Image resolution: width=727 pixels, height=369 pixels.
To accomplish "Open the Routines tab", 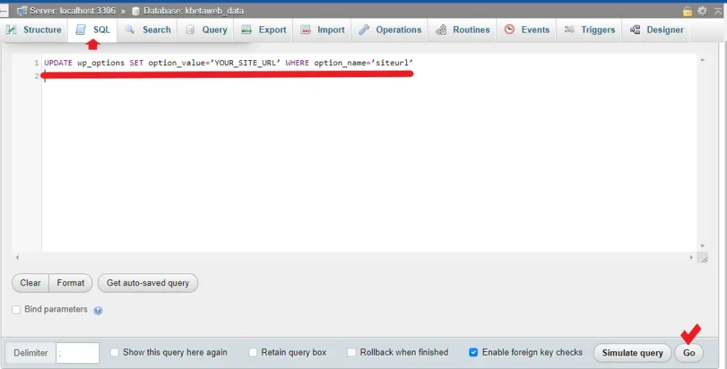I will (x=462, y=30).
